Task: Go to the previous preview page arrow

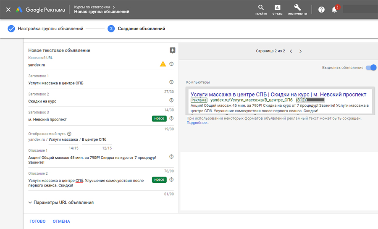Action: [x=291, y=51]
